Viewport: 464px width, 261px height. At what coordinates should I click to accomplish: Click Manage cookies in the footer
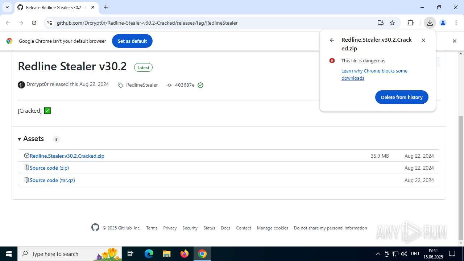(272, 228)
